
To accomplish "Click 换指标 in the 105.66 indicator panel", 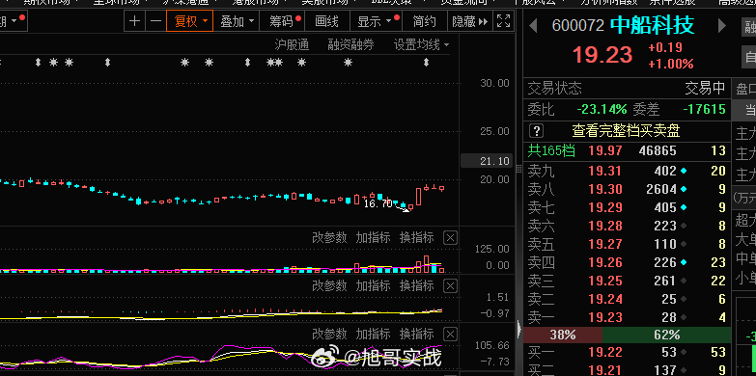I will tap(416, 334).
